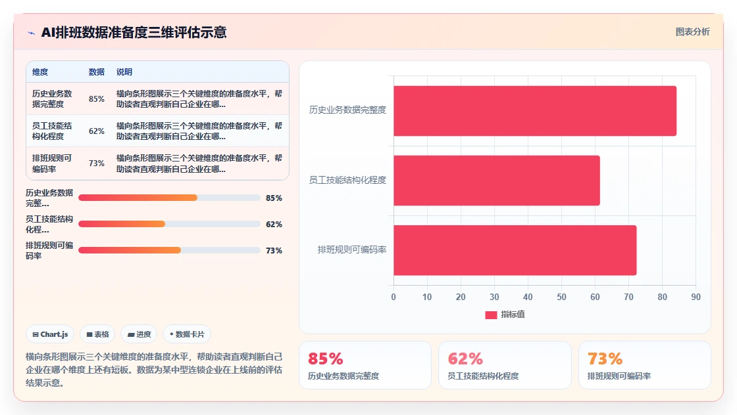The height and width of the screenshot is (415, 737).
Task: Click the x-axis tick label 90
Action: 696,297
